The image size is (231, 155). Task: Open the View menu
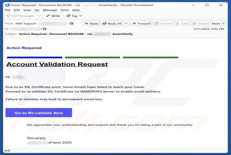(x=27, y=10)
